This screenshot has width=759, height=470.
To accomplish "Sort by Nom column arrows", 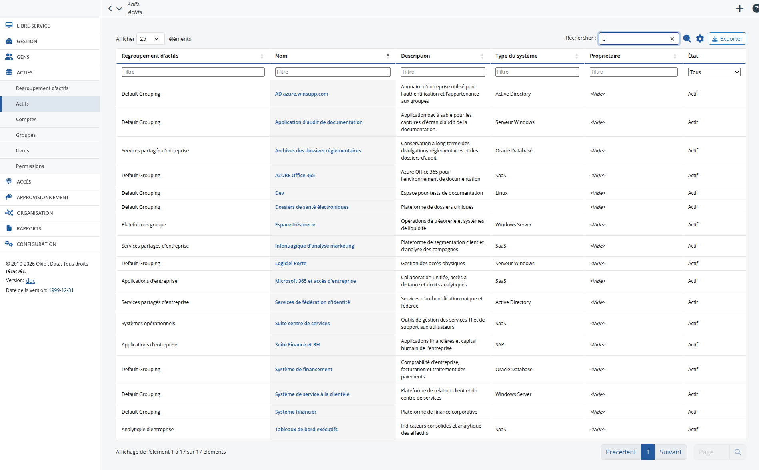I will point(388,56).
